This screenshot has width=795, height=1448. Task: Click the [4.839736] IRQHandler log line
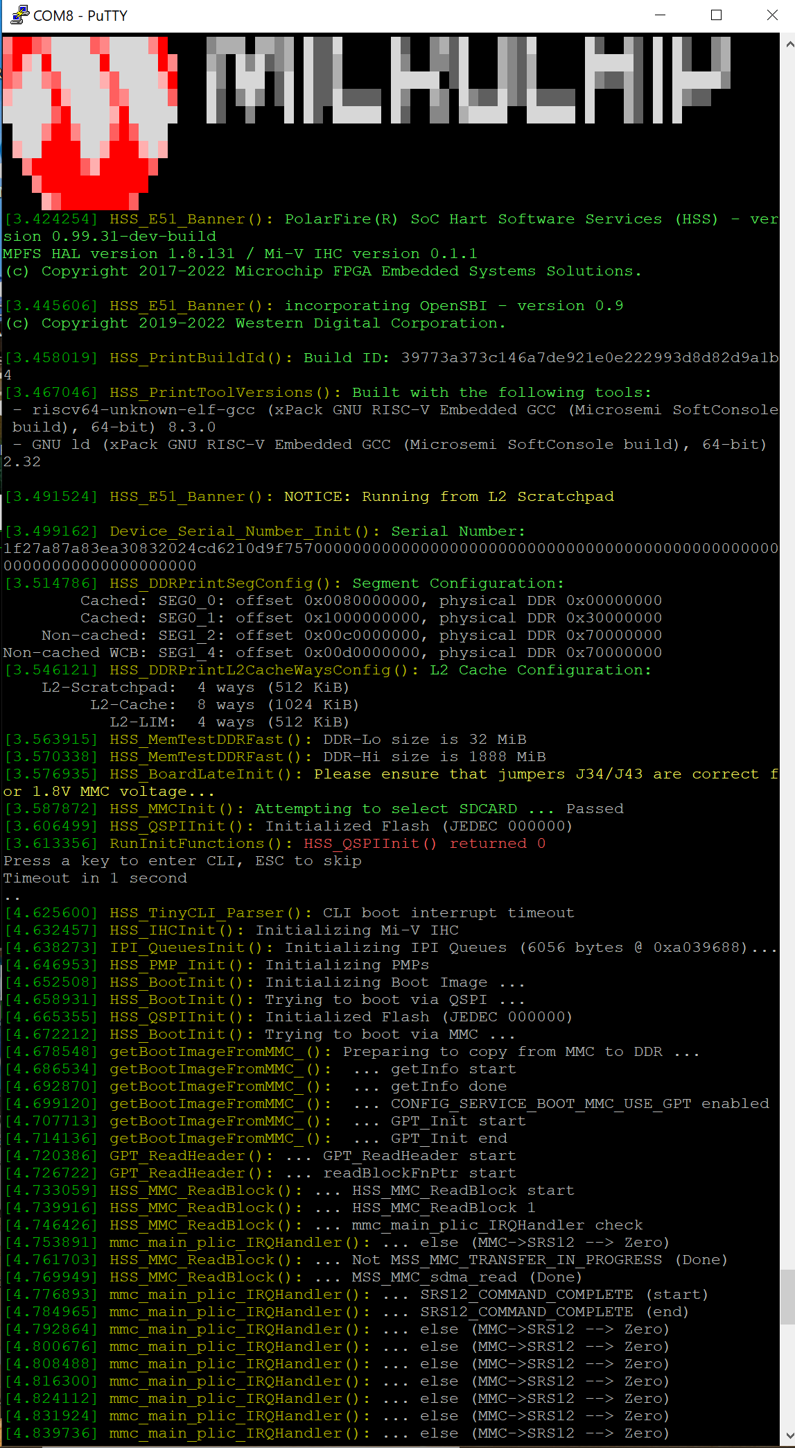point(336,1433)
